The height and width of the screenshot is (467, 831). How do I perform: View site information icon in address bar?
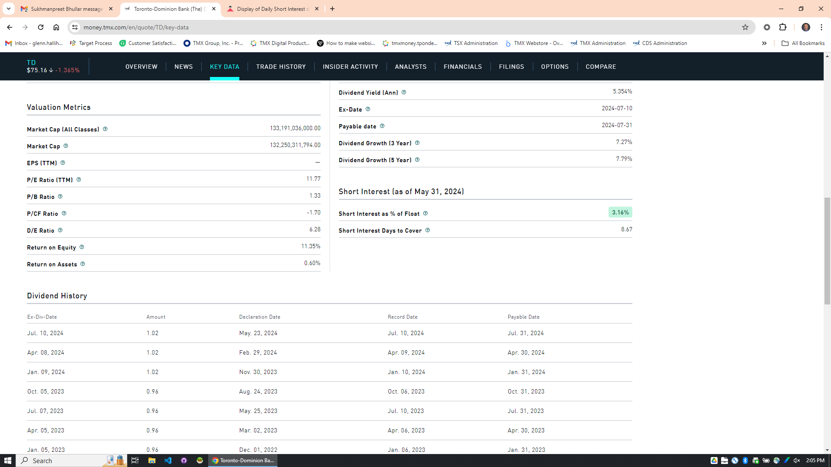(x=75, y=27)
